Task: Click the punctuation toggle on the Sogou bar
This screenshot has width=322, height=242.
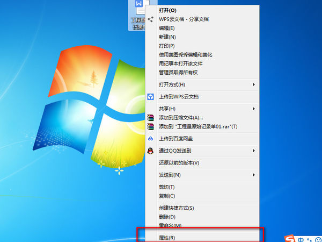Action: point(309,240)
